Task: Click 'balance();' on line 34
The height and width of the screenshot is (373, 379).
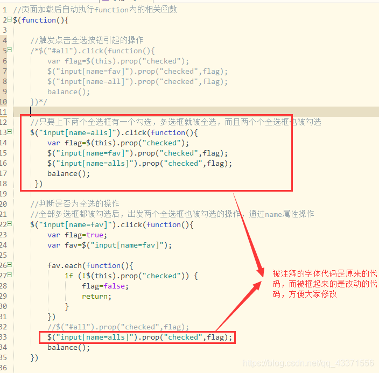Action: point(69,347)
